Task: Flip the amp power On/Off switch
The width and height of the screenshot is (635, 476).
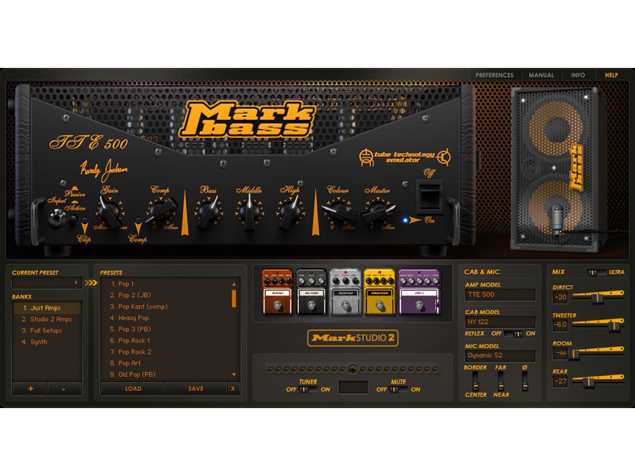Action: (430, 197)
